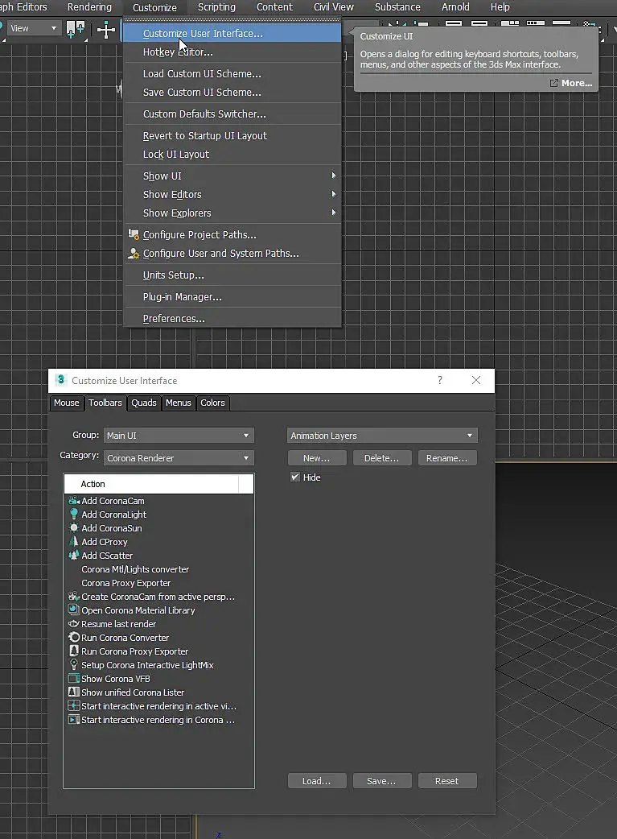Click the Start interactive rendering in active viewport icon
Screen dimensions: 617x839
point(74,706)
